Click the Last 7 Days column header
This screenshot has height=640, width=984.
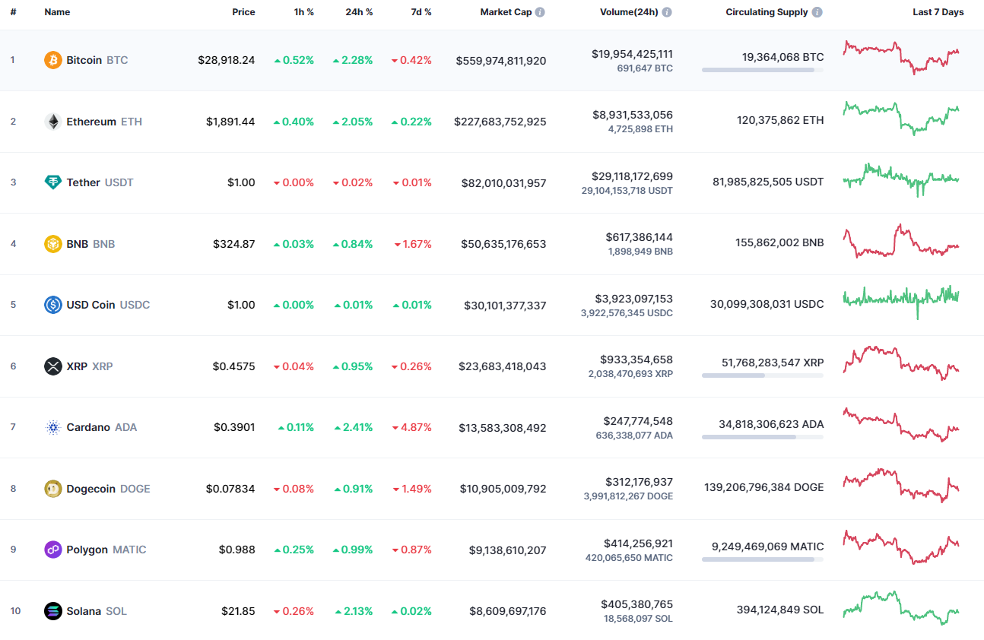pos(938,11)
